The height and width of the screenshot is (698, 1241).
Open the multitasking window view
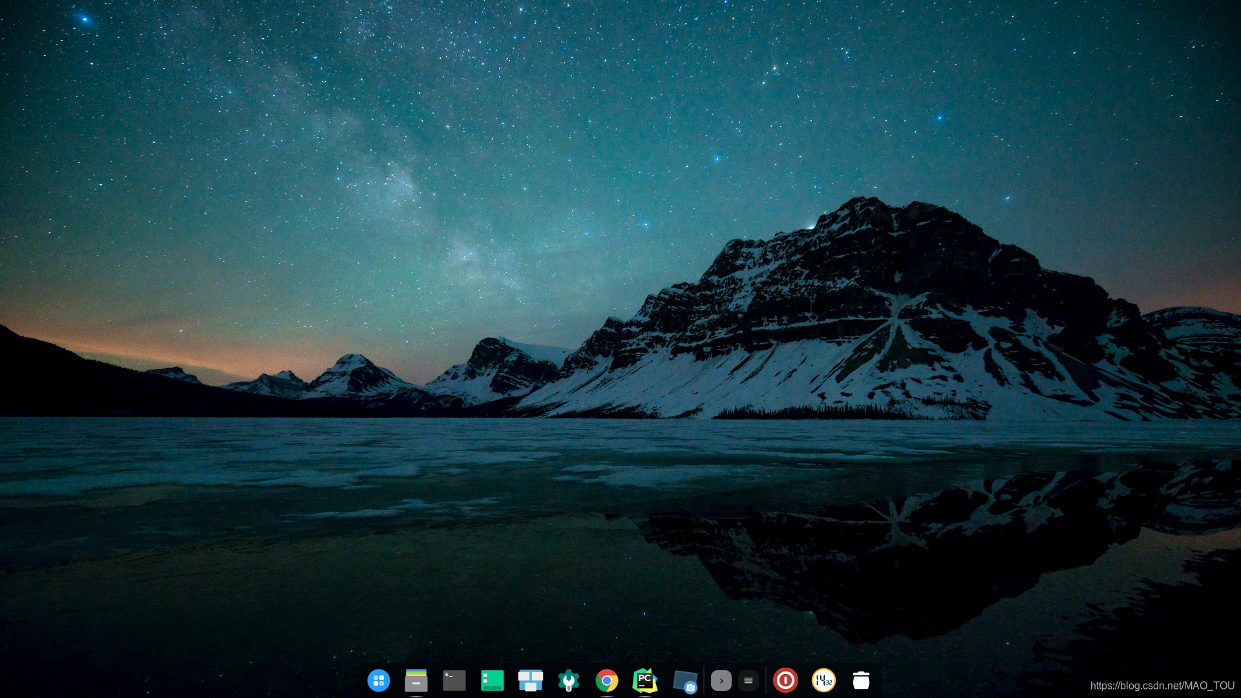pos(531,681)
